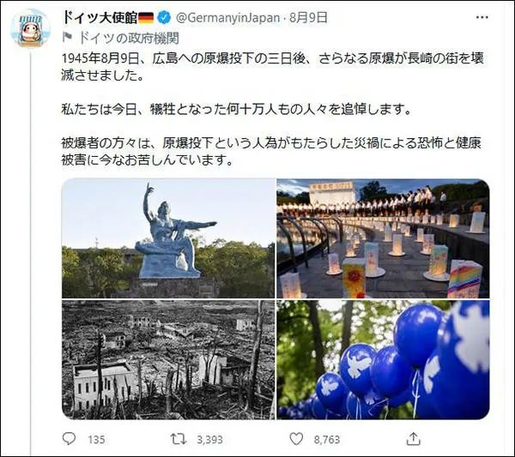Click the 8,763 likes count
Viewport: 515px width, 457px height.
327,439
